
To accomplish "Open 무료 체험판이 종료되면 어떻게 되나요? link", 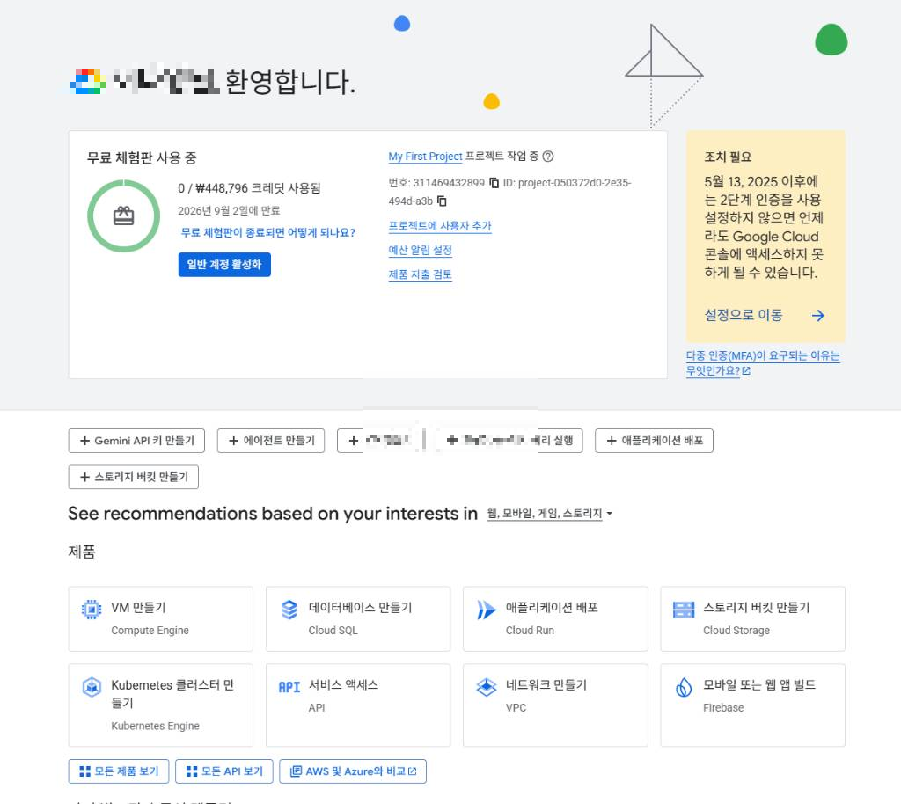I will tap(267, 232).
